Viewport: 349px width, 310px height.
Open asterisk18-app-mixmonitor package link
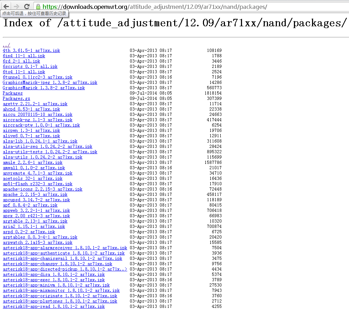pyautogui.click(x=61, y=291)
